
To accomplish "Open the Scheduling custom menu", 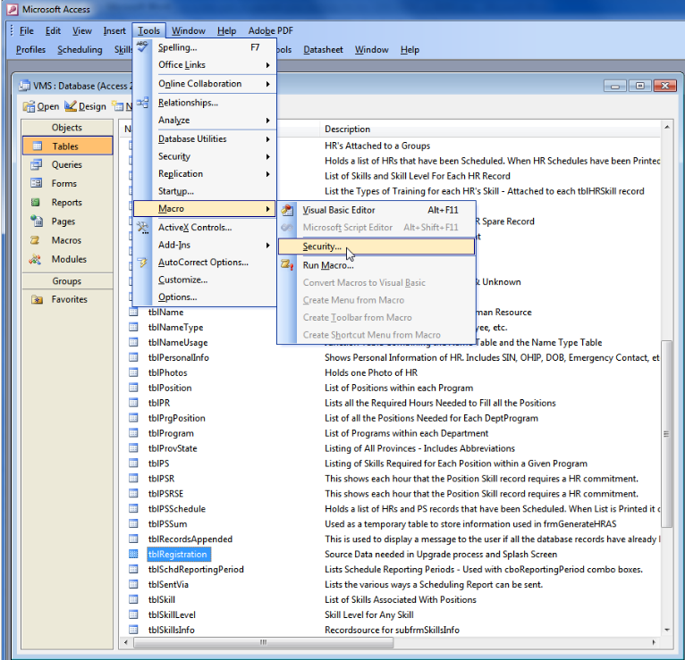I will (x=80, y=50).
